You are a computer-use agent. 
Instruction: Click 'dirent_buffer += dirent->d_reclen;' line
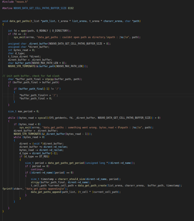(44, 147)
